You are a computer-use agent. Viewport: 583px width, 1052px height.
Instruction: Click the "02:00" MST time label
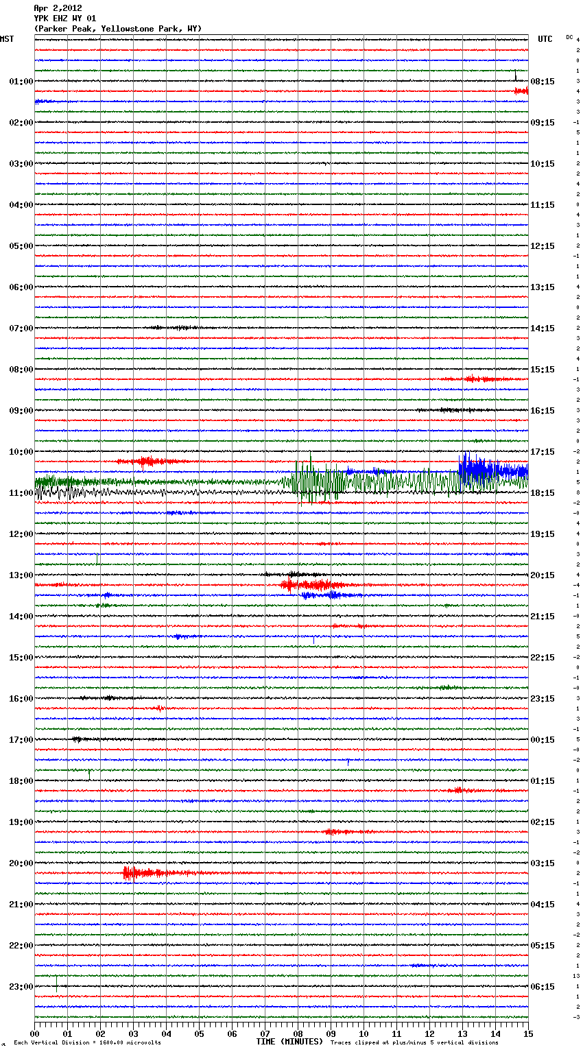(x=21, y=123)
